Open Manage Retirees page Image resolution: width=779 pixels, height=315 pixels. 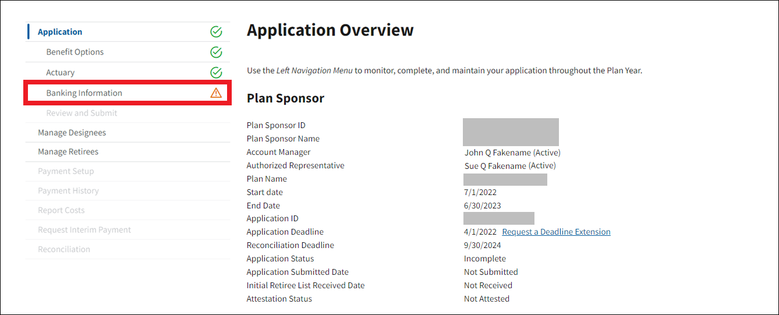(x=68, y=152)
